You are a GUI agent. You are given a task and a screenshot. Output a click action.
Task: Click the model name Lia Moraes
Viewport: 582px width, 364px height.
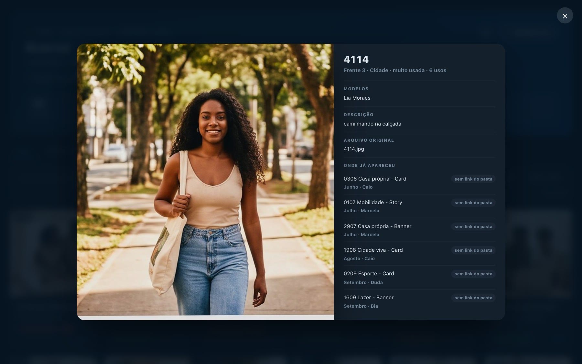(357, 98)
